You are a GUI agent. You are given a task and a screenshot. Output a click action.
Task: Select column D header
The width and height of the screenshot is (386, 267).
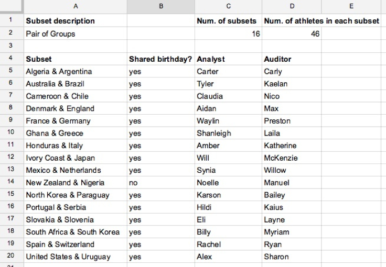pos(292,7)
